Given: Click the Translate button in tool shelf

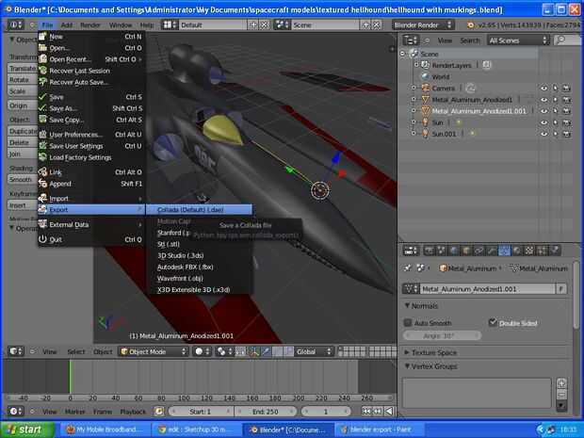Looking at the screenshot, I should point(23,69).
